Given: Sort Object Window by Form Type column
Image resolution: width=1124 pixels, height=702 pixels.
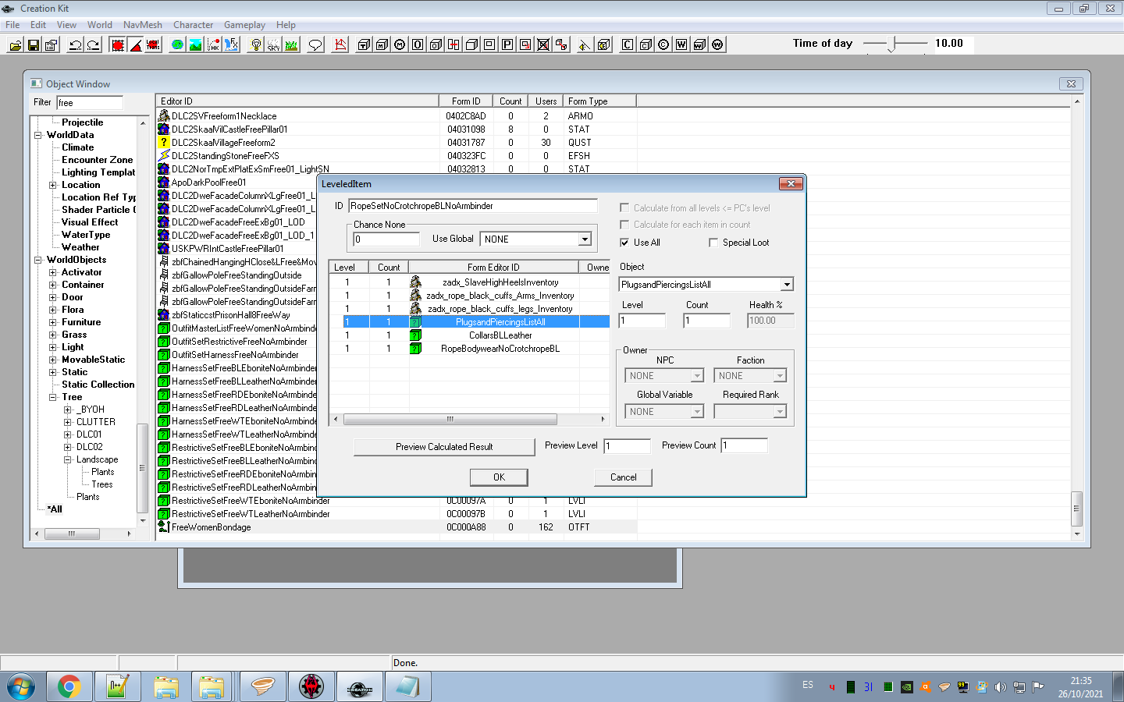Looking at the screenshot, I should click(599, 101).
